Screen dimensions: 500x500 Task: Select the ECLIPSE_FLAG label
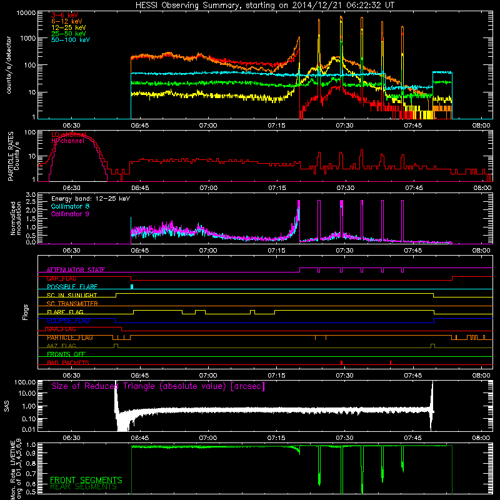[x=68, y=321]
